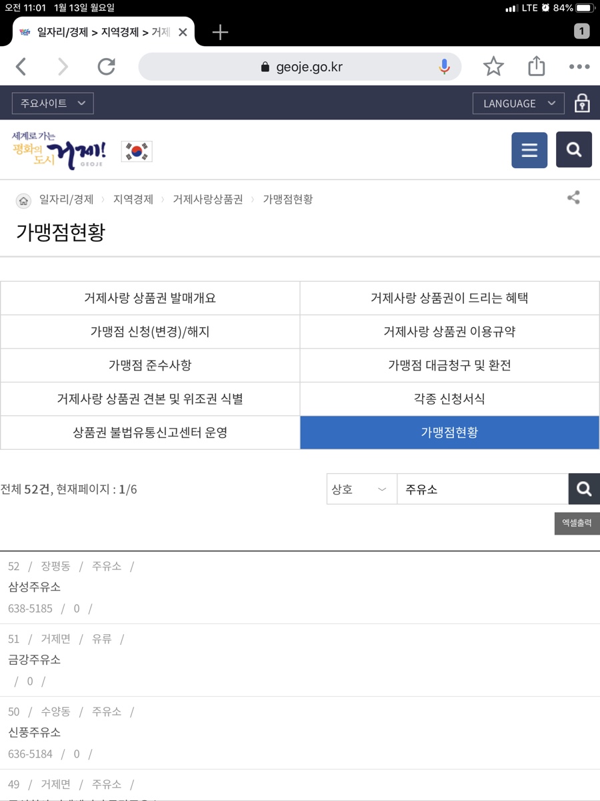The image size is (600, 801).
Task: Open the LANGUAGE dropdown
Action: tap(519, 103)
